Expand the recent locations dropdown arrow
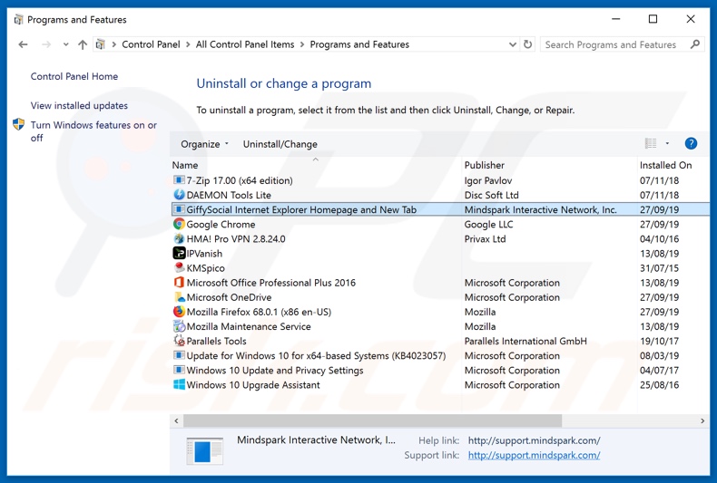 pyautogui.click(x=65, y=44)
